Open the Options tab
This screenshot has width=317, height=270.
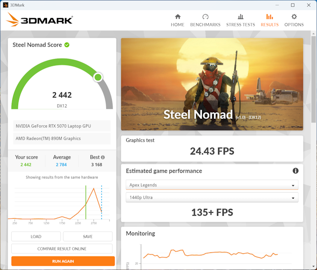tap(294, 21)
